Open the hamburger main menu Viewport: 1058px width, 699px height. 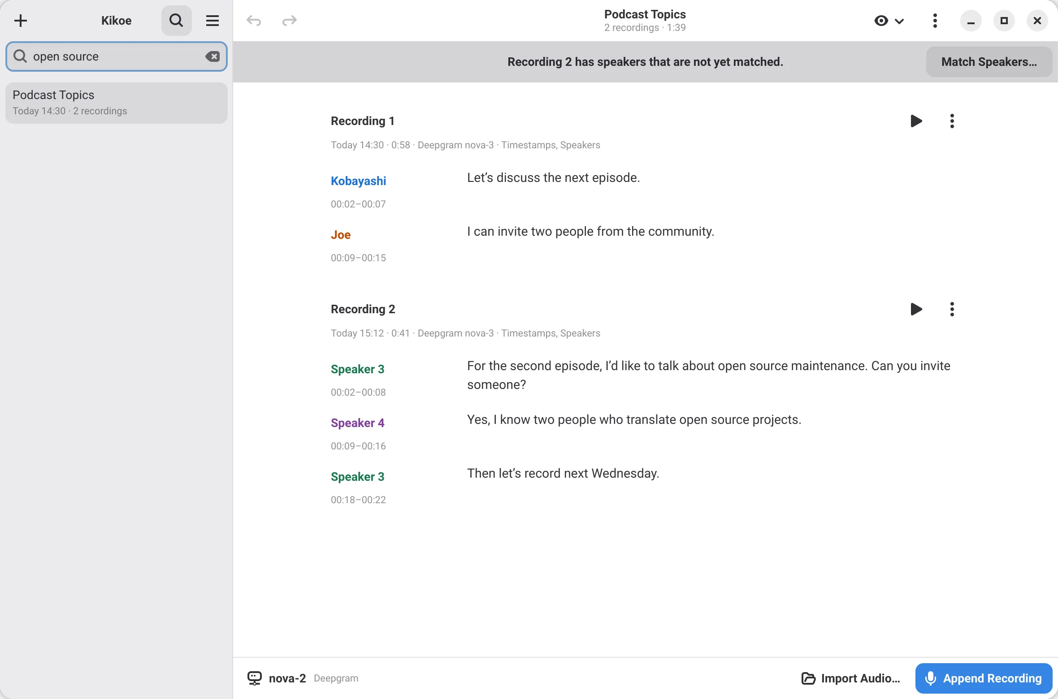tap(212, 21)
